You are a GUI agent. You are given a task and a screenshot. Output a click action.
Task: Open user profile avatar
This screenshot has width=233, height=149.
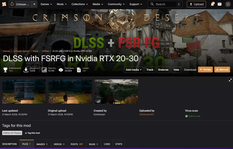point(228,4)
